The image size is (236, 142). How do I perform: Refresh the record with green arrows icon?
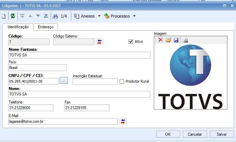pyautogui.click(x=13, y=16)
